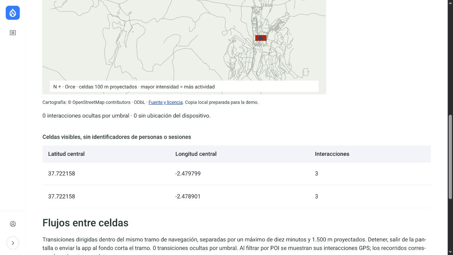Image resolution: width=453 pixels, height=255 pixels.
Task: Click the "Celdas visibles" table caption
Action: point(117,137)
